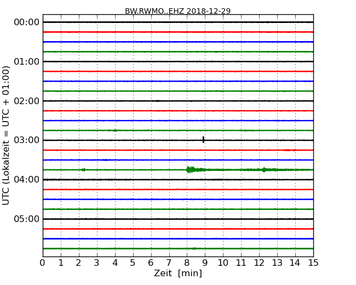
Task: Click the 01:00 time label
Action: (x=27, y=61)
